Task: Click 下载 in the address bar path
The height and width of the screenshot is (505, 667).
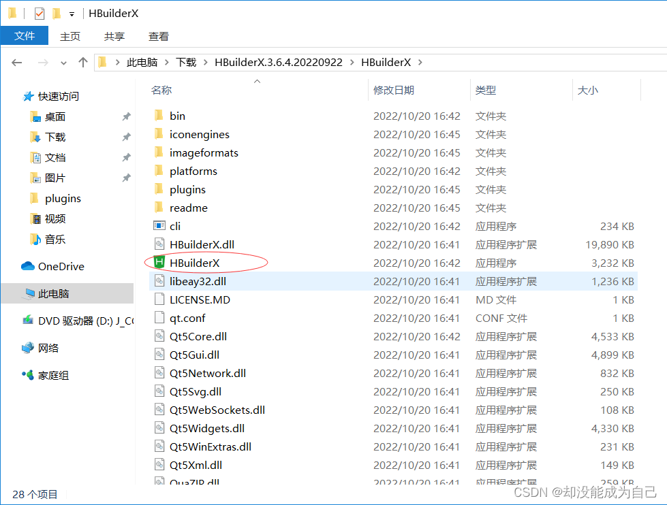Action: tap(186, 63)
